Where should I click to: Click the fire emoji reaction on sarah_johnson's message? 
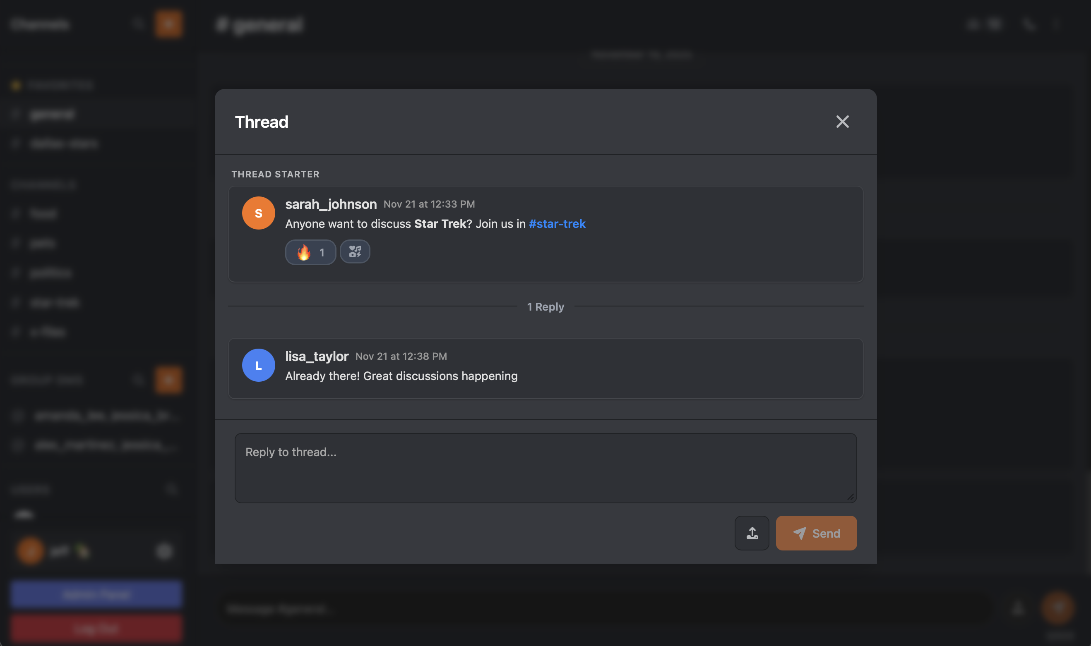(310, 252)
